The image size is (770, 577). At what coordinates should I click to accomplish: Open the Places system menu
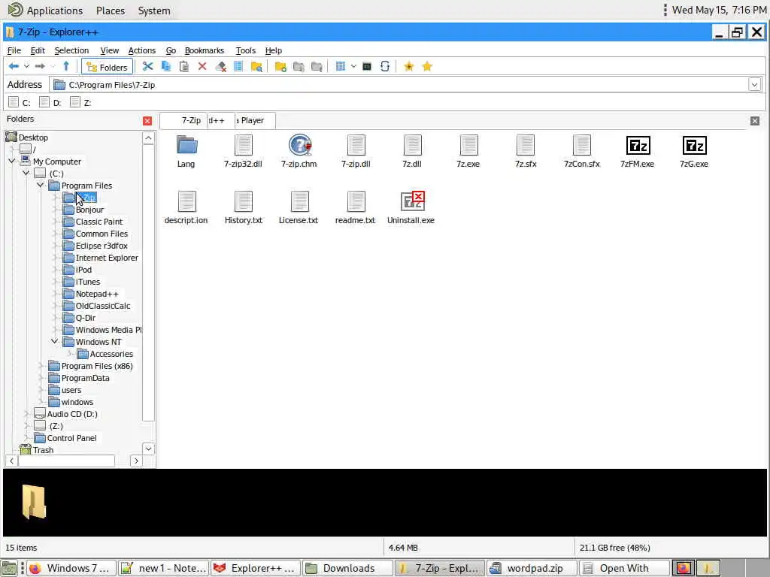click(x=111, y=11)
